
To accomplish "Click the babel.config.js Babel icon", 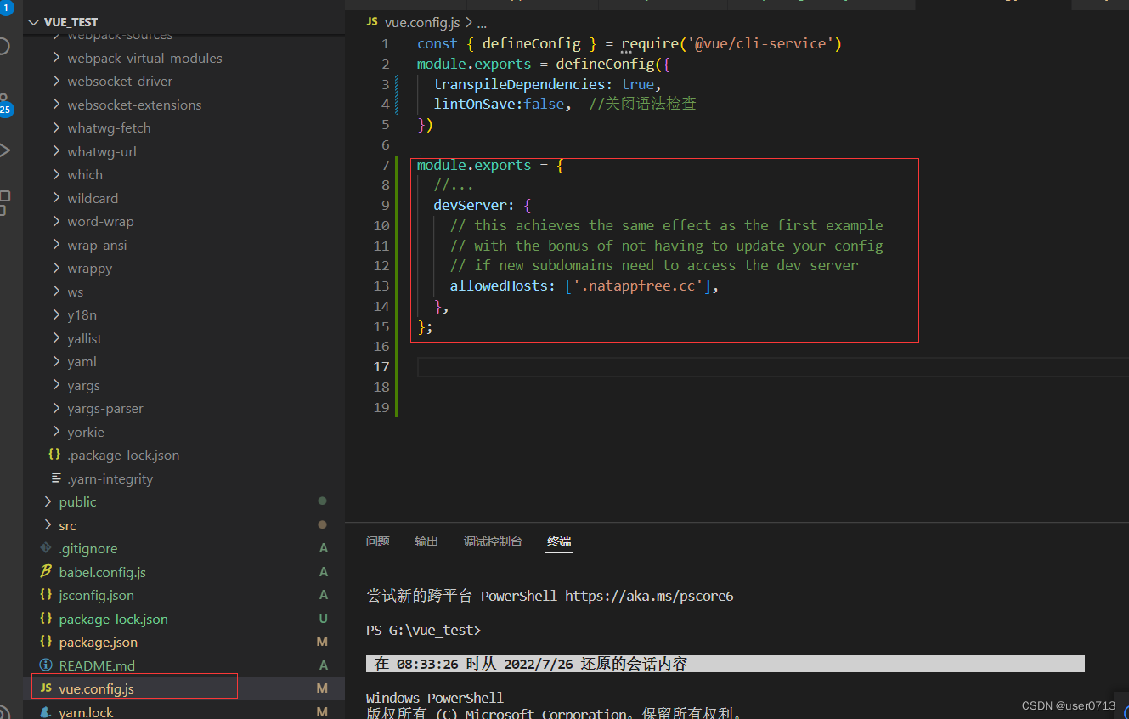I will [x=45, y=571].
